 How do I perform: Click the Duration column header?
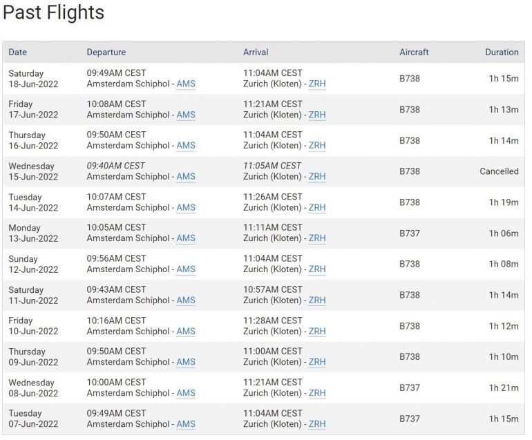point(502,52)
